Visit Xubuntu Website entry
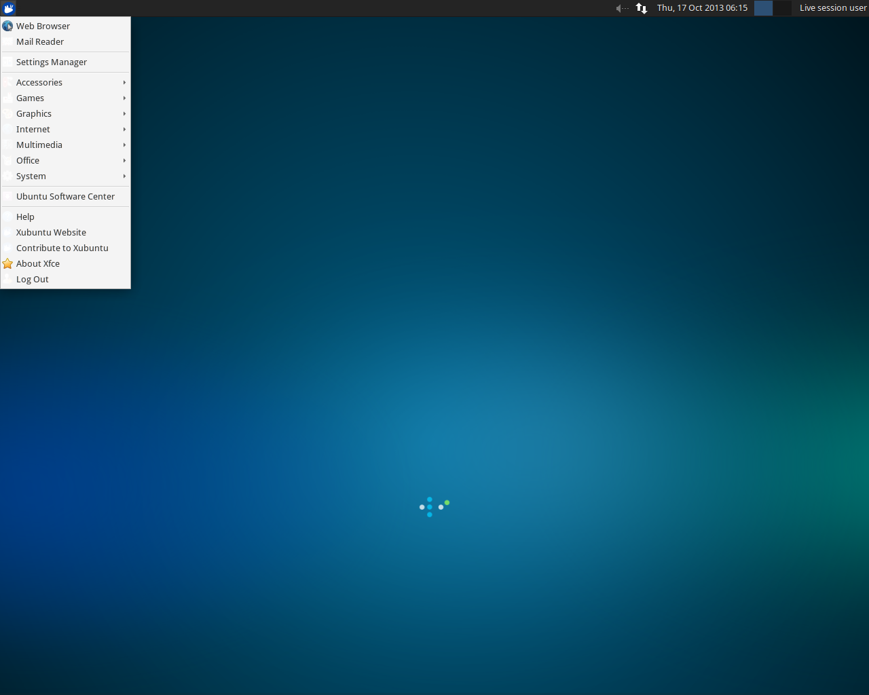This screenshot has width=869, height=695. [x=65, y=232]
